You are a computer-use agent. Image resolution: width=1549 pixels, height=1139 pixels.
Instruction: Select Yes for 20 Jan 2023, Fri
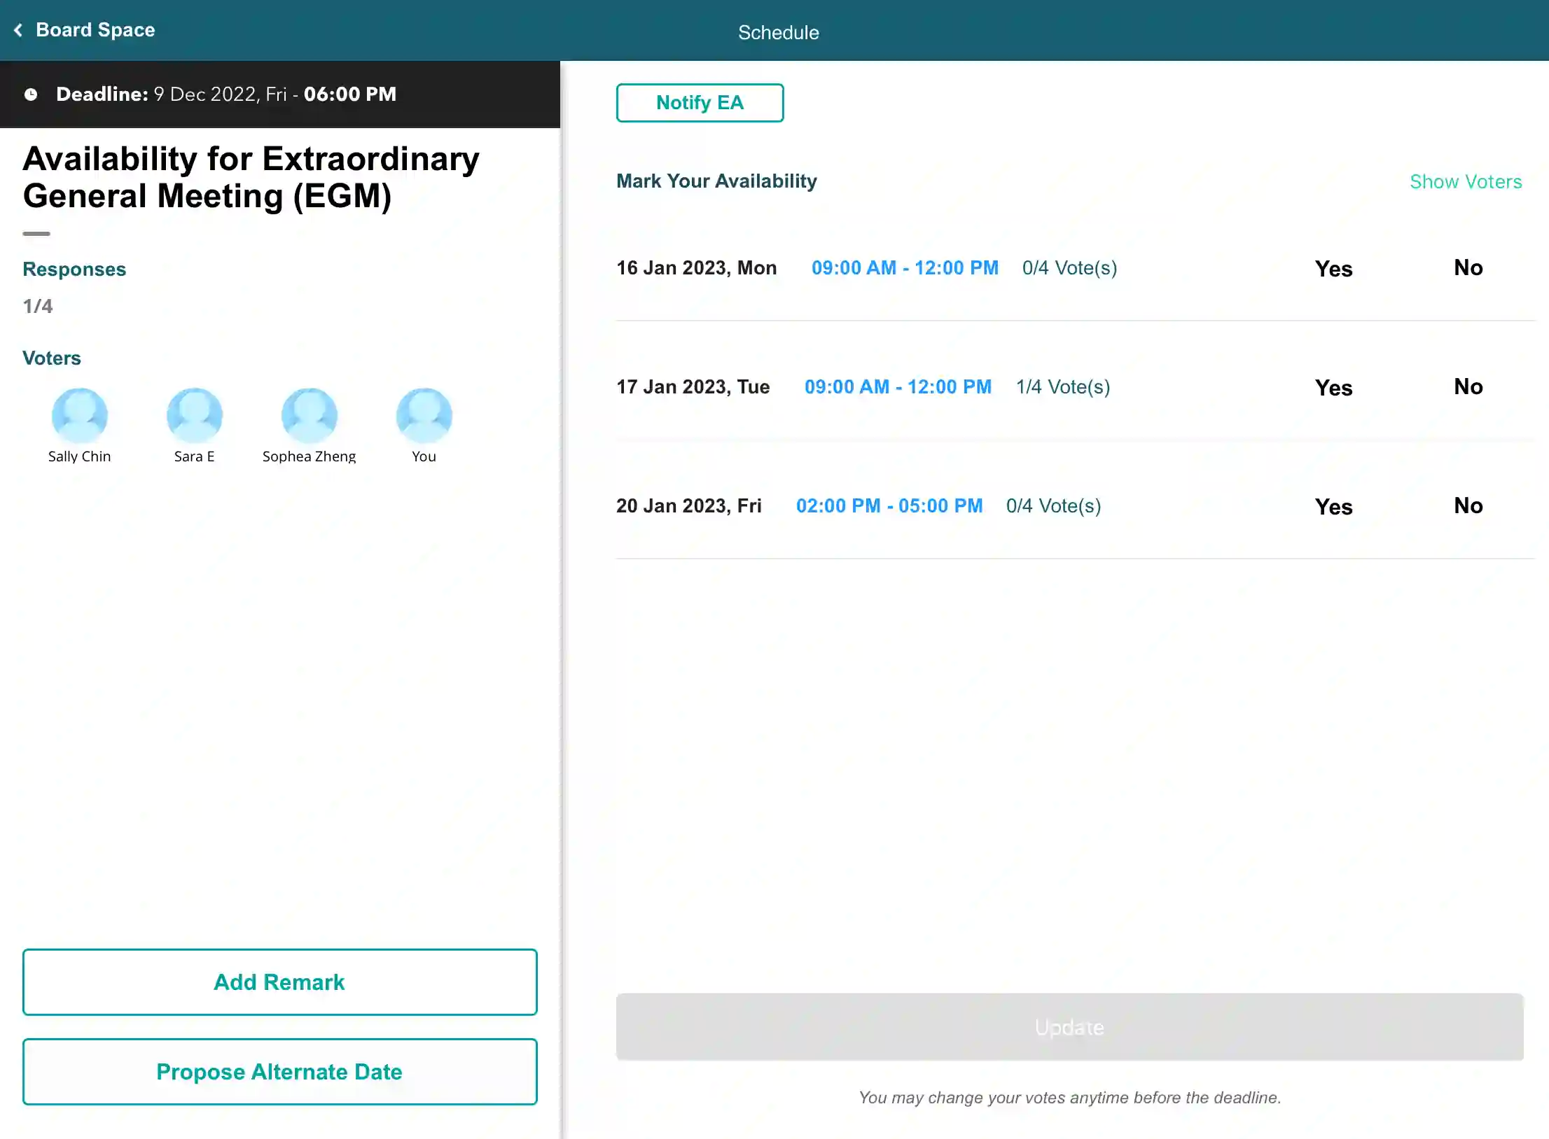click(1333, 507)
